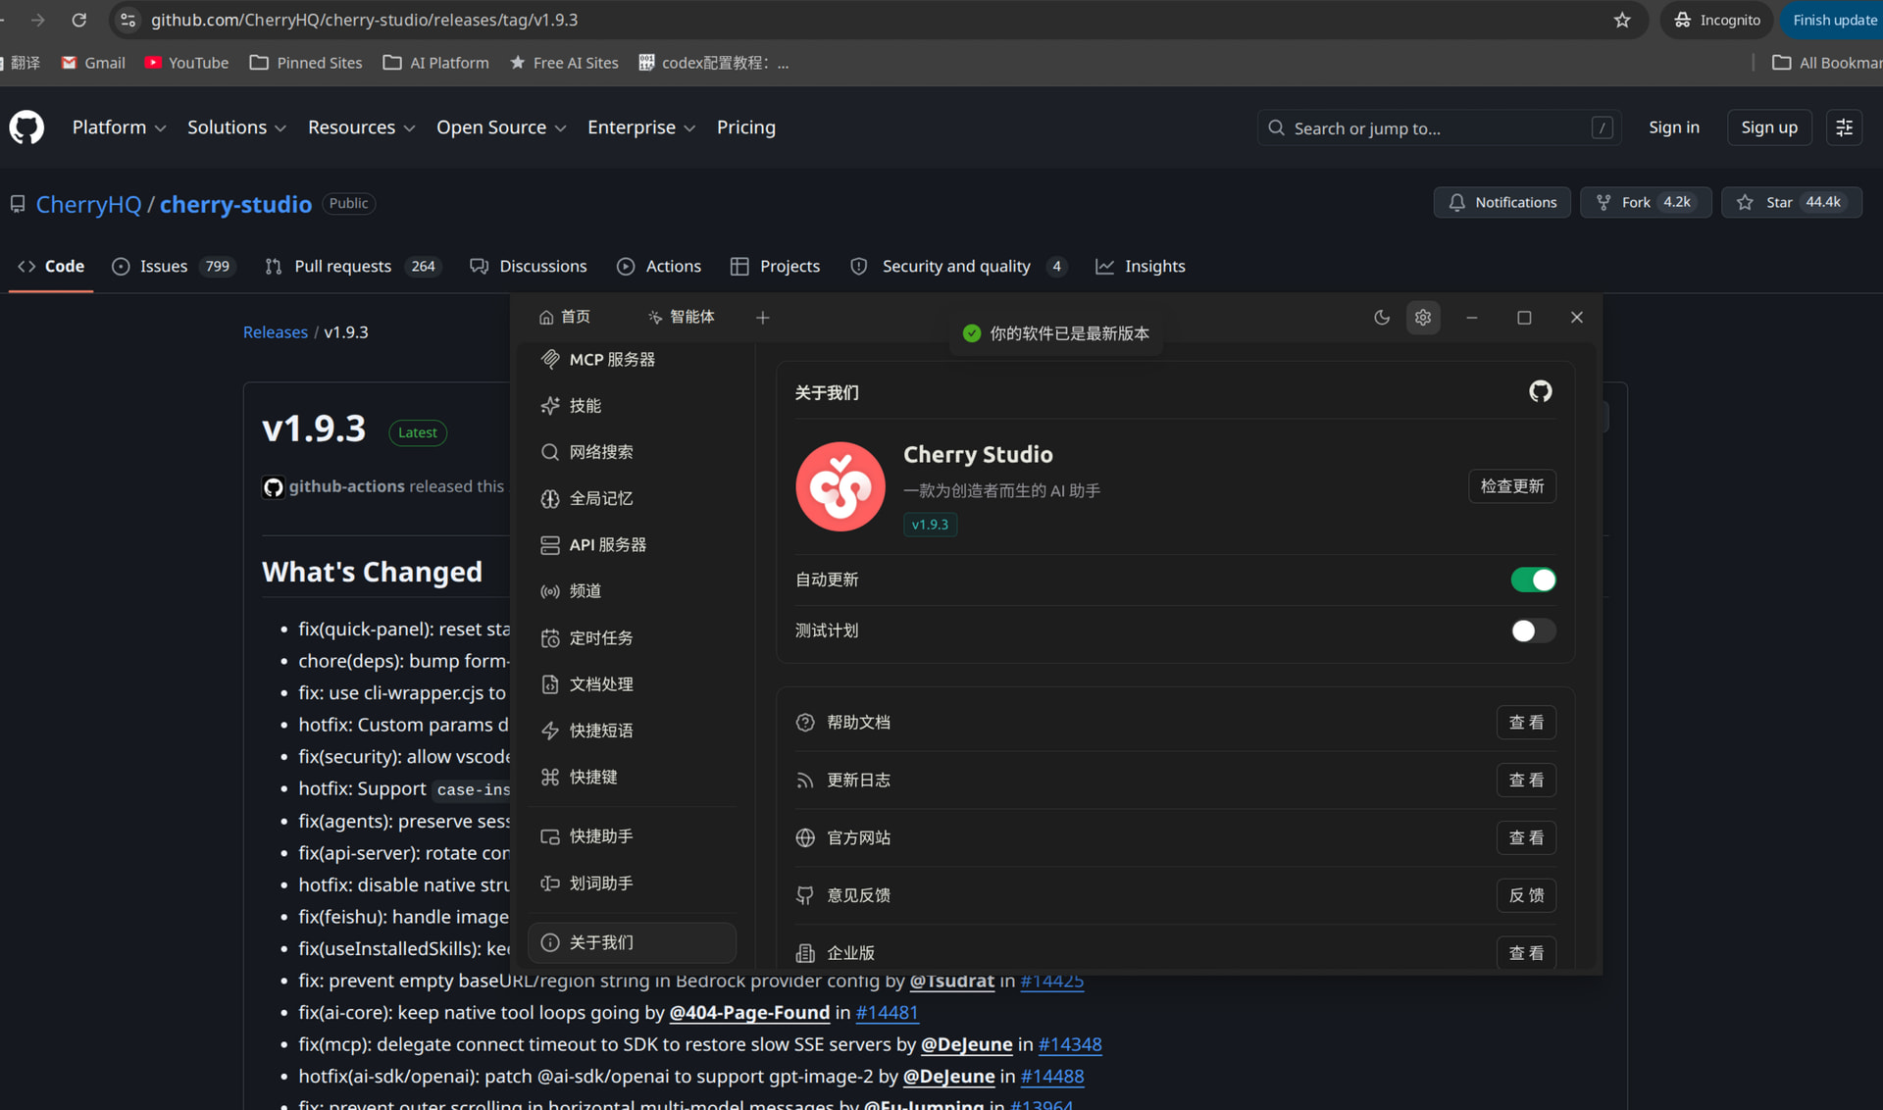Open GitHub homepage logo
Viewport: 1883px width, 1110px height.
click(x=26, y=127)
